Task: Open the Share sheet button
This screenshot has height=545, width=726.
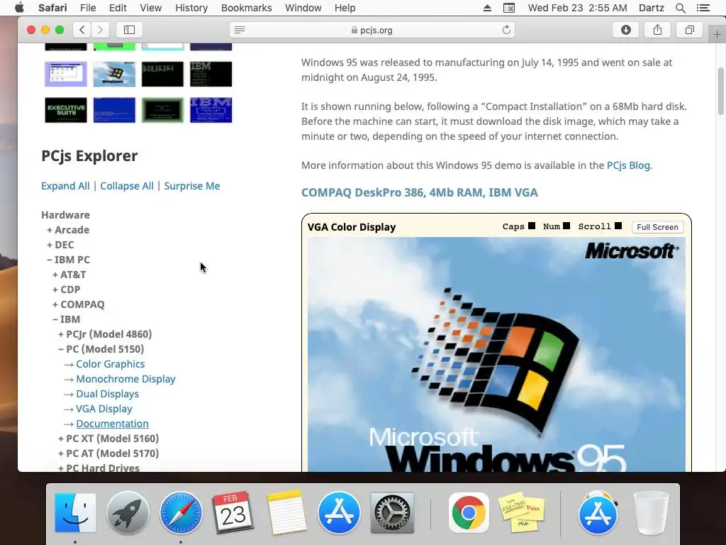Action: pyautogui.click(x=657, y=30)
